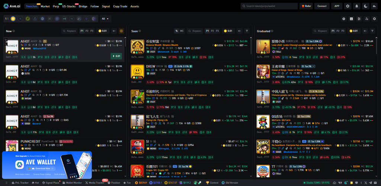381x186 pixels.
Task: Open the US-Stocks tab
Action: click(69, 6)
